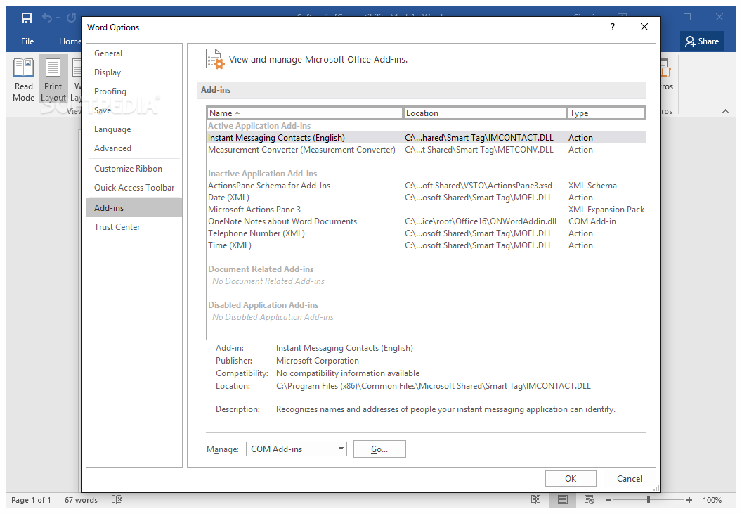Click the 67 words count in status bar
Viewport: 742px width, 514px height.
pos(81,500)
